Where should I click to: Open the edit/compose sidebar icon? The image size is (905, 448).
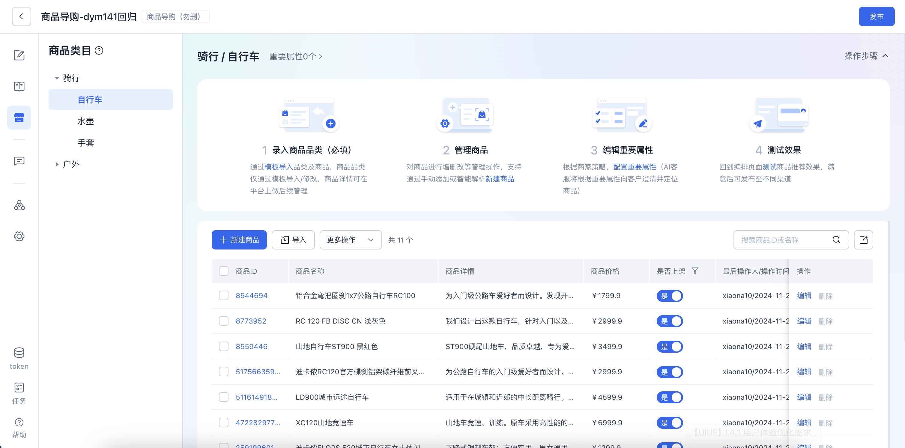point(19,55)
